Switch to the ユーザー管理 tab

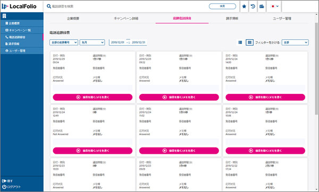(282, 18)
